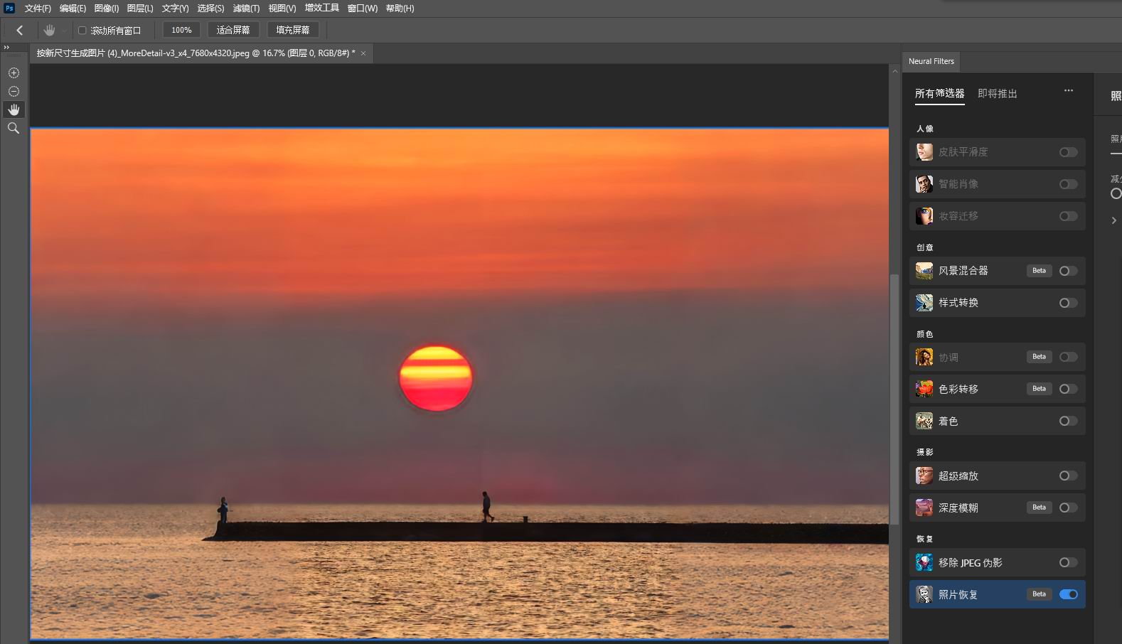Screen dimensions: 1122x644
Task: Click the 填充屏幕 button
Action: click(293, 30)
